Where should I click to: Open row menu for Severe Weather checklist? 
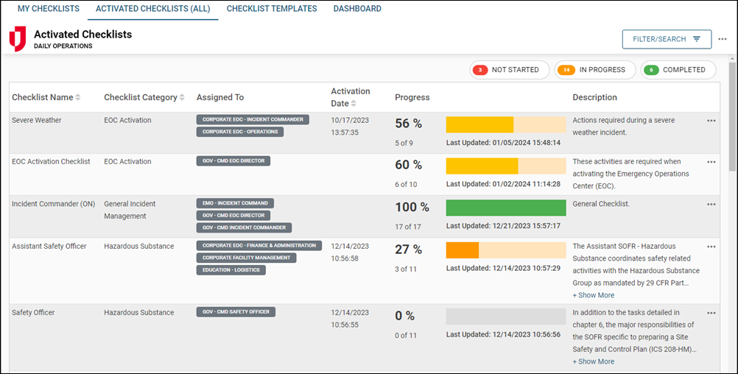click(x=711, y=121)
